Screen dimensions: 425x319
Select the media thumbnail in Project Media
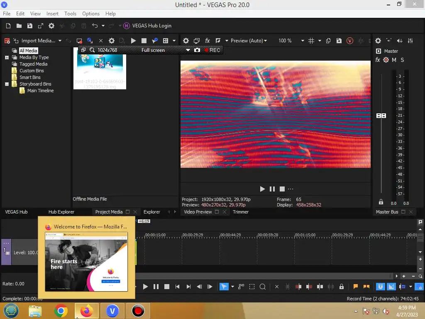pos(100,69)
